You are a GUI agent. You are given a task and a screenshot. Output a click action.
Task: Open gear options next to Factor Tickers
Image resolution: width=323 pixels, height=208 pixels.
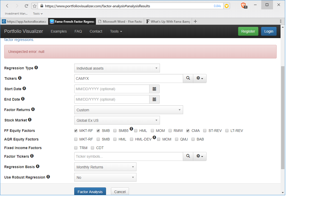(x=200, y=156)
